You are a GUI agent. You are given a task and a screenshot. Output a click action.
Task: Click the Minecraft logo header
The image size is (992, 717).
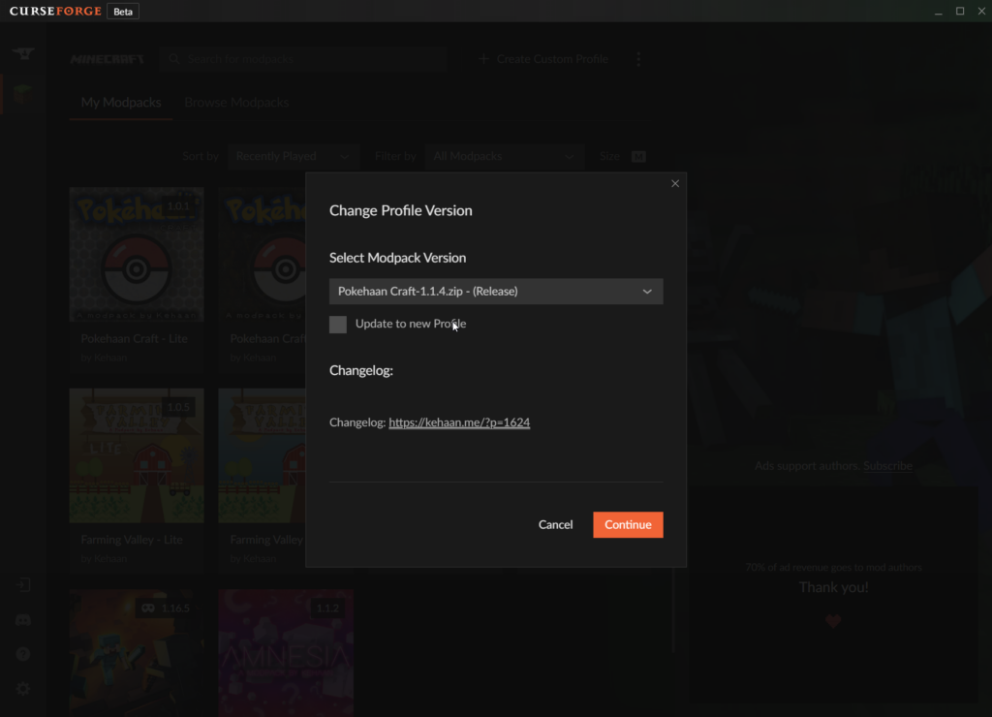click(x=108, y=59)
